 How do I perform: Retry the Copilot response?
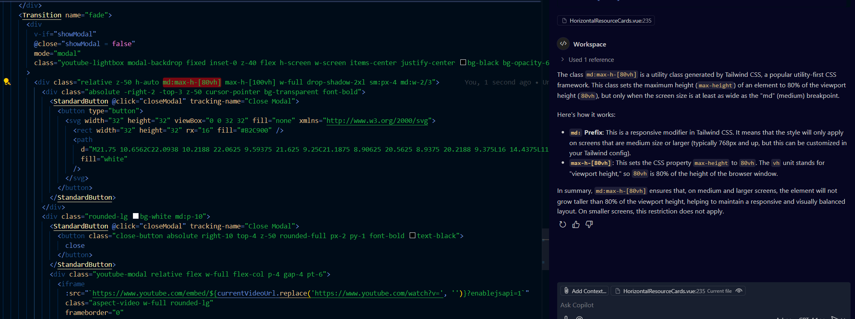(x=562, y=224)
